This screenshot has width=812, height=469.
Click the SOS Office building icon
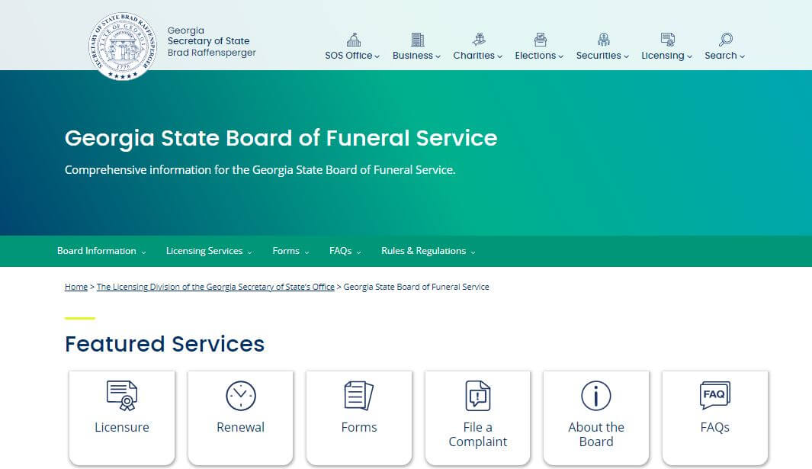352,38
